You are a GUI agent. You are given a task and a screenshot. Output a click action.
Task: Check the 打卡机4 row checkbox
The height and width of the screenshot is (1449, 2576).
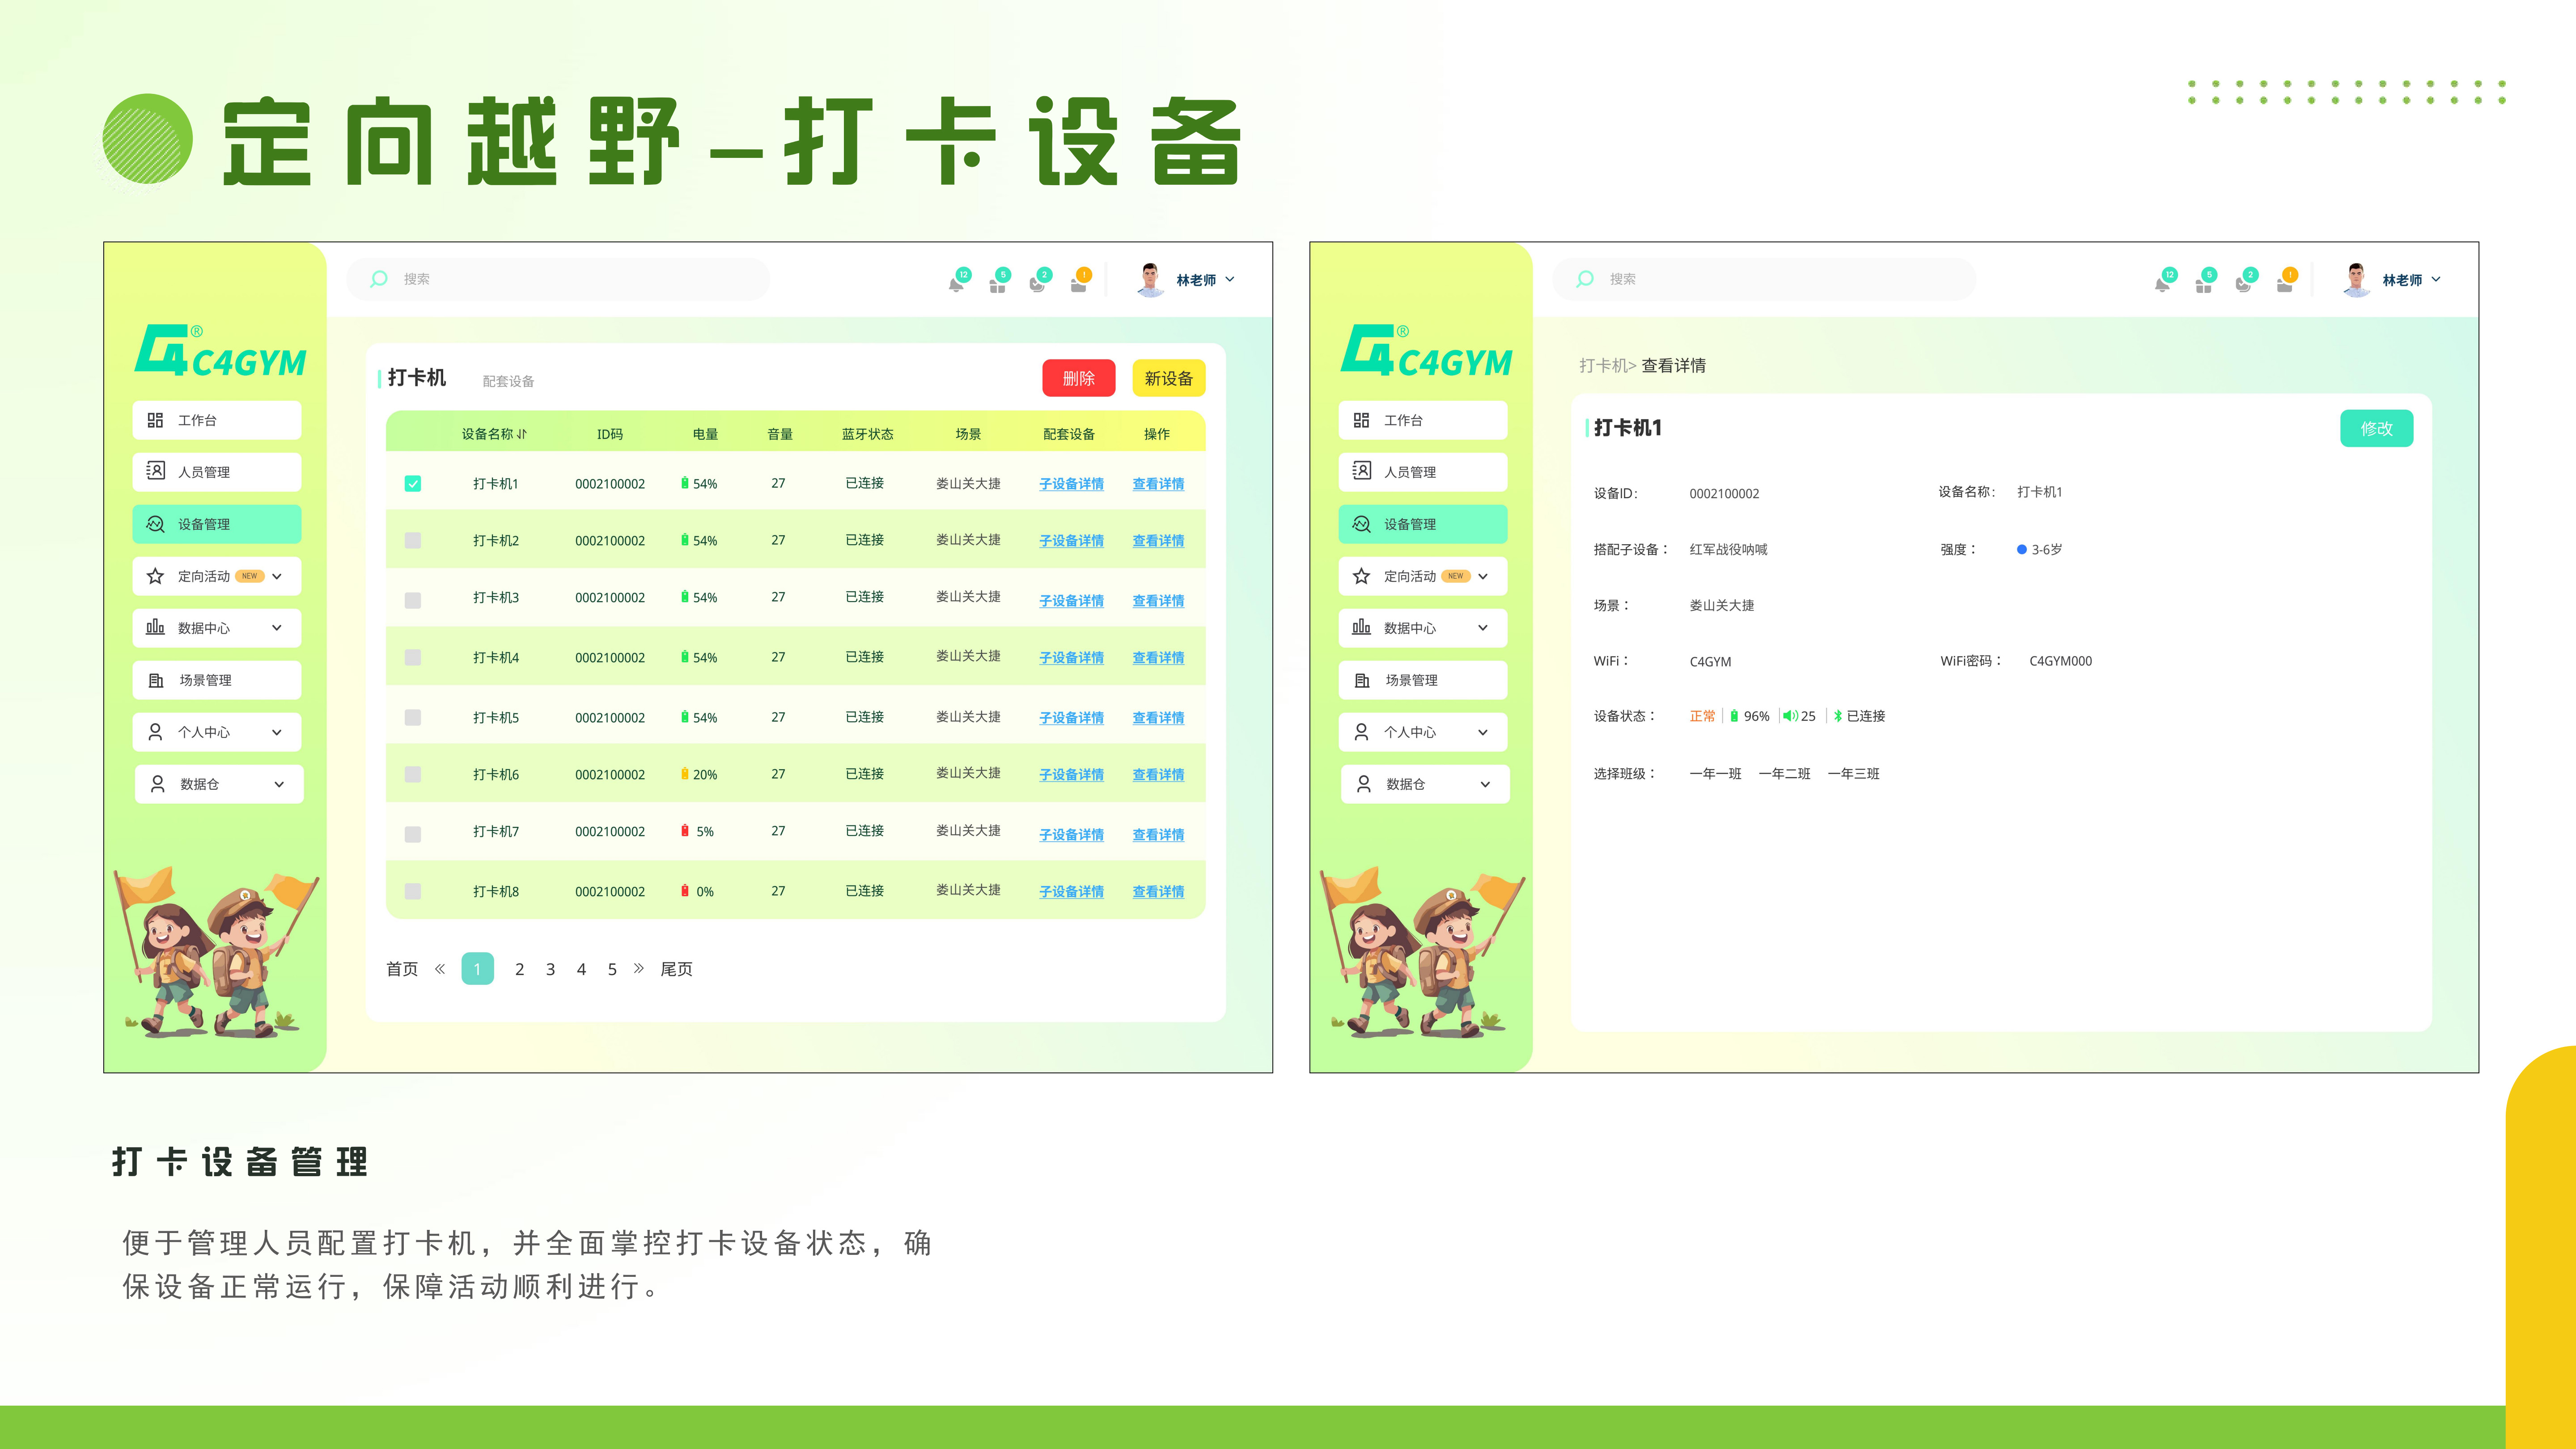(413, 658)
